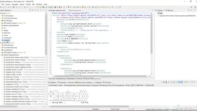The width and height of the screenshot is (197, 111).
Task: Click the toolbar Search magnifier icon
Action: [191, 7]
